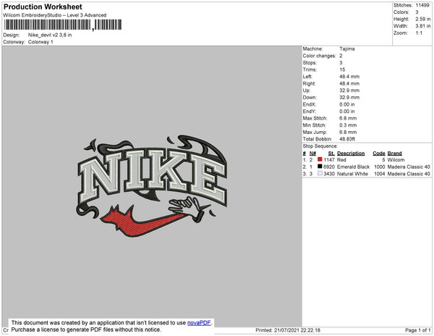Click the EndX value 0.00 in
This screenshot has height=336, width=434.
(347, 104)
